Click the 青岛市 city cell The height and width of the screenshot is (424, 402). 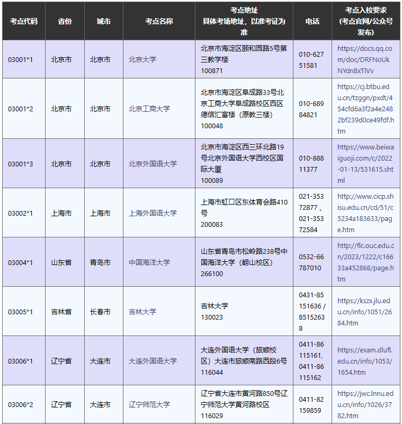(x=104, y=262)
